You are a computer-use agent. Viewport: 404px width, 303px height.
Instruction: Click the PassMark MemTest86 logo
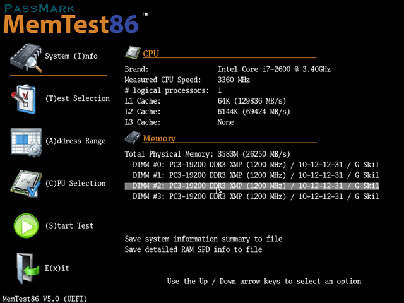(74, 20)
